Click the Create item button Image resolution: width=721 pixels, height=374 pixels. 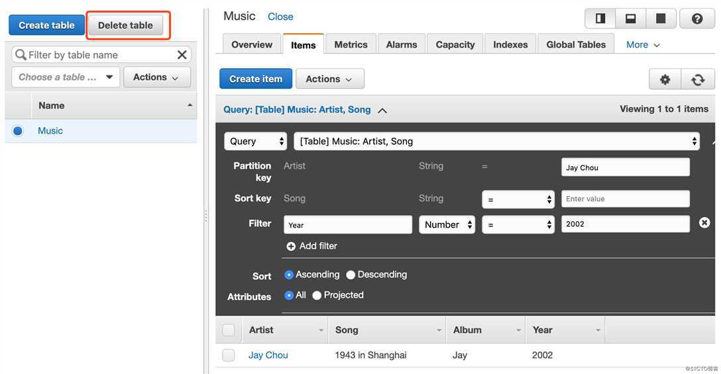click(256, 79)
